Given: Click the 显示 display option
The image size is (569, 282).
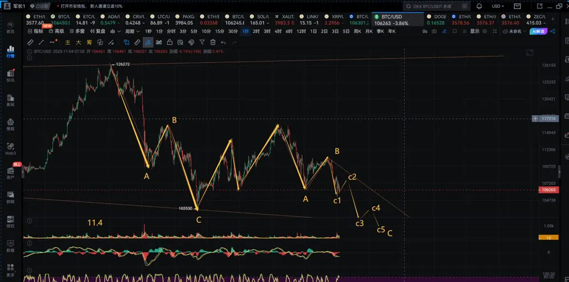Looking at the screenshot, I should 475,31.
